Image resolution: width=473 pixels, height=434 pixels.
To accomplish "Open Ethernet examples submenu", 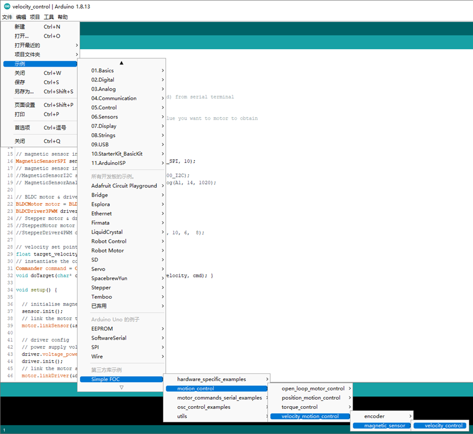I will pyautogui.click(x=122, y=213).
